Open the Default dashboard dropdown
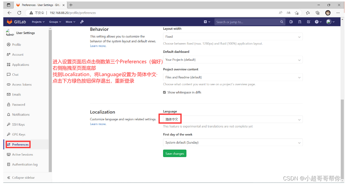 click(x=232, y=59)
